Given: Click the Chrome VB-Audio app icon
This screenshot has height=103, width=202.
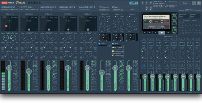Looking at the screenshot, I should (113, 47).
